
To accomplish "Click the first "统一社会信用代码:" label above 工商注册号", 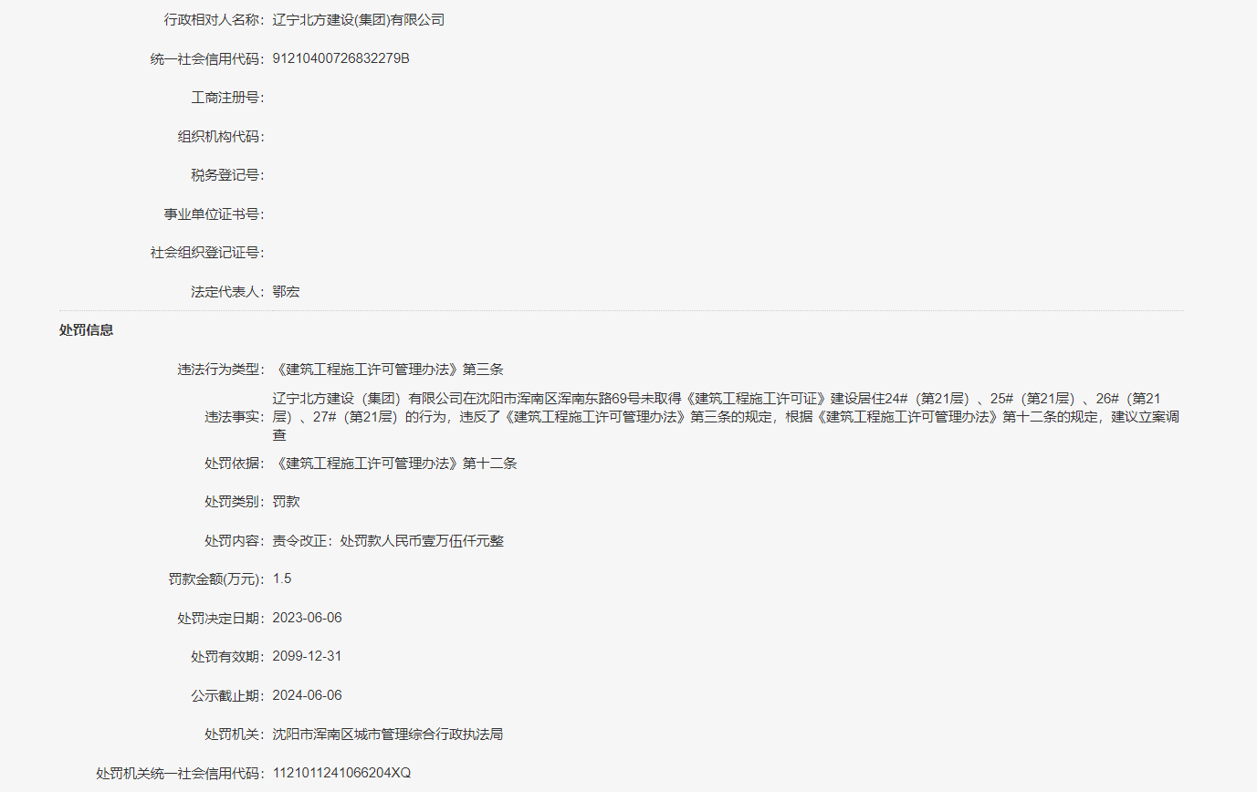I will click(x=207, y=58).
